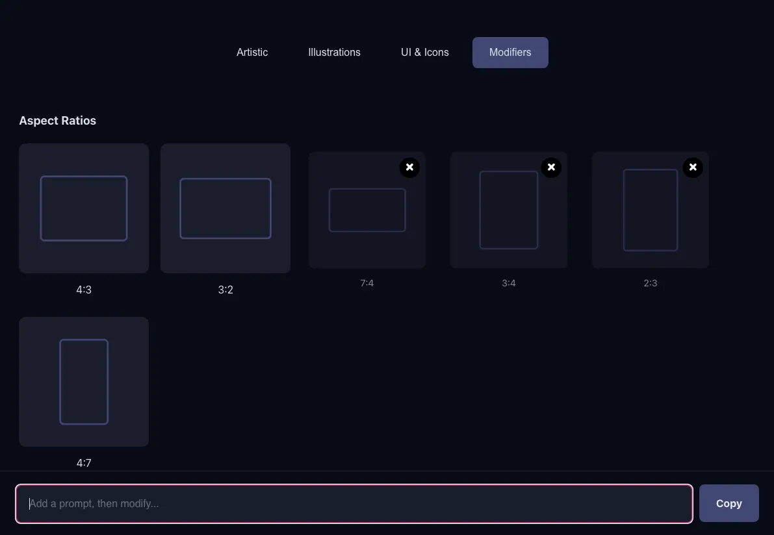774x535 pixels.
Task: Go to the UI & Icons tab
Action: (x=425, y=53)
